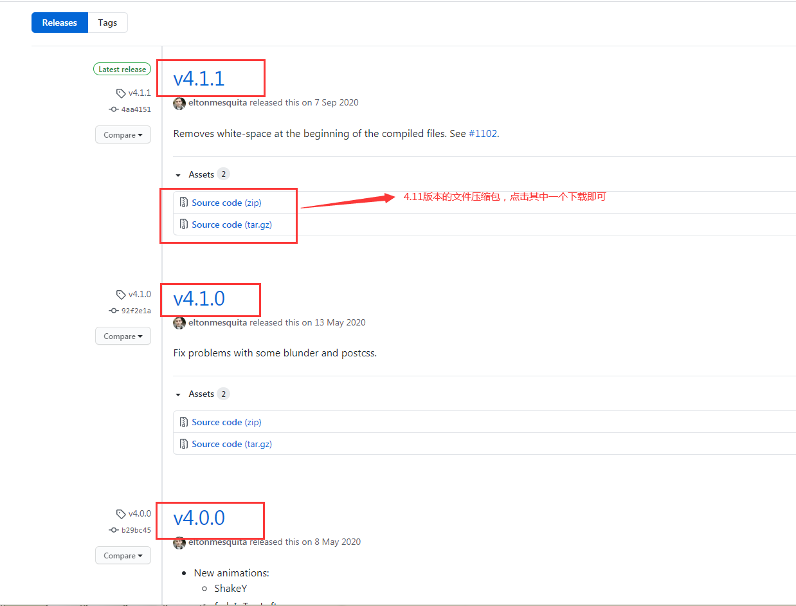Click the 'ShakeY' list item
The width and height of the screenshot is (796, 606).
pos(231,589)
